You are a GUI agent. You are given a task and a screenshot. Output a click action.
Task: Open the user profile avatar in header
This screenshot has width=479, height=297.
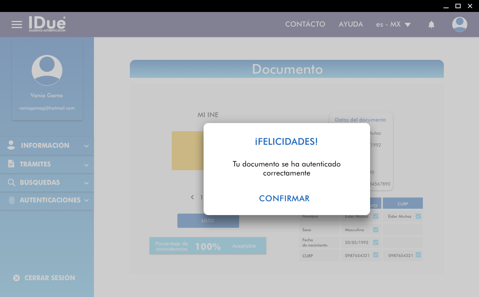(x=460, y=25)
